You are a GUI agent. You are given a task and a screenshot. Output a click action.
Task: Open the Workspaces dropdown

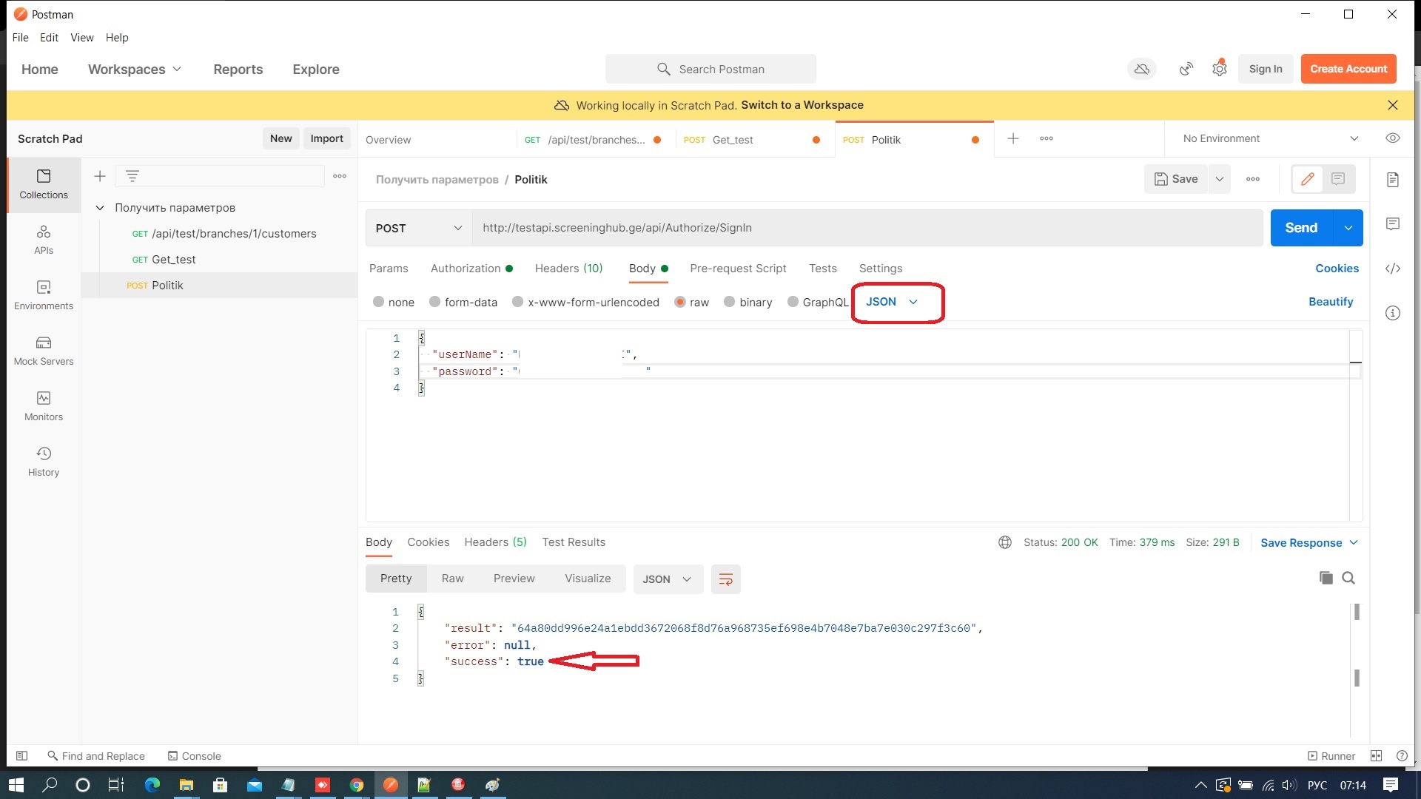coord(135,69)
